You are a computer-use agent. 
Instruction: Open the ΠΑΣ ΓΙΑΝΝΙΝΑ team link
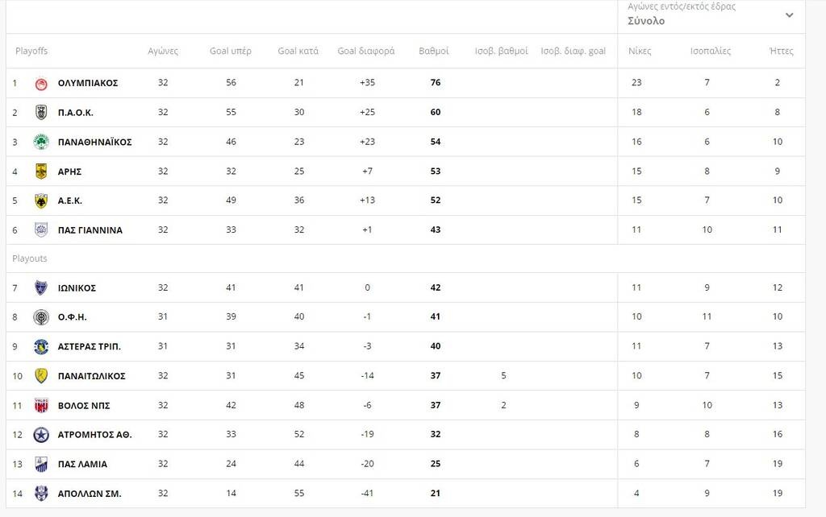pos(90,230)
